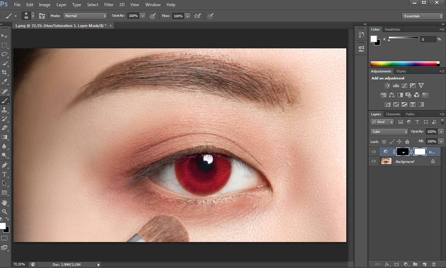Image resolution: width=446 pixels, height=268 pixels.
Task: Open the Image menu
Action: pyautogui.click(x=44, y=5)
